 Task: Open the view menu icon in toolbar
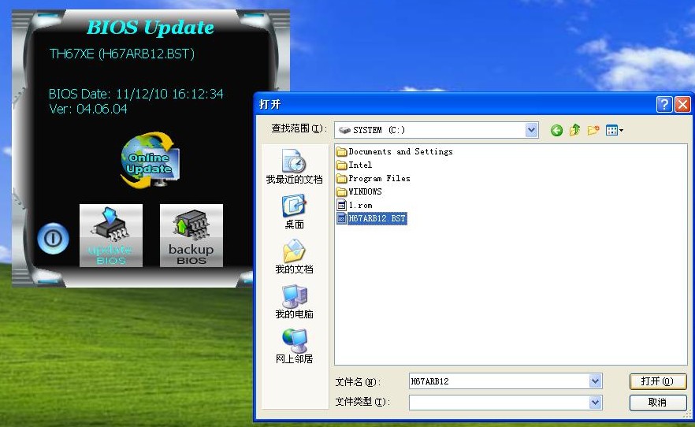615,130
